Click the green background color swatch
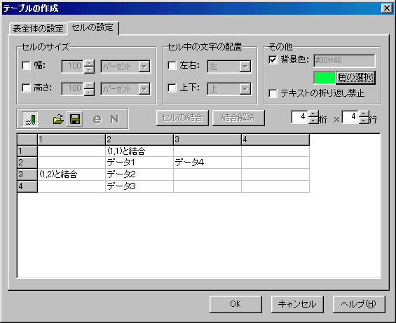 pos(325,78)
